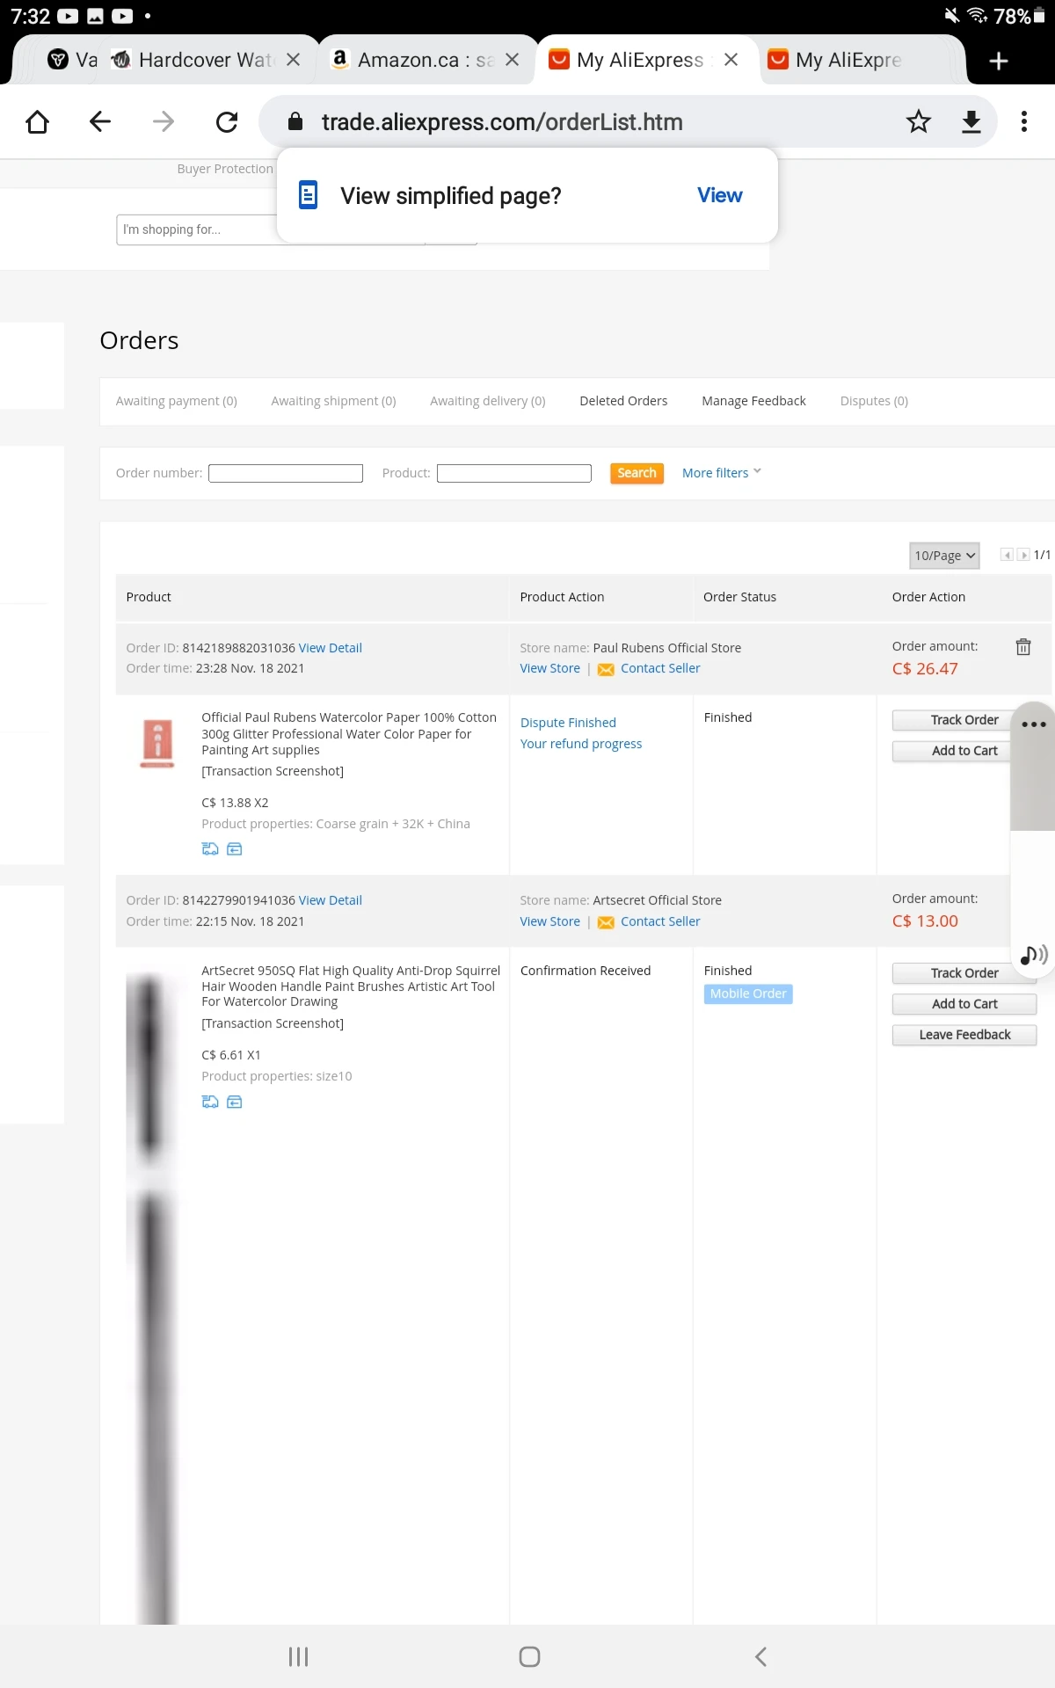Image resolution: width=1055 pixels, height=1688 pixels.
Task: Open Deleted Orders tab
Action: pos(623,401)
